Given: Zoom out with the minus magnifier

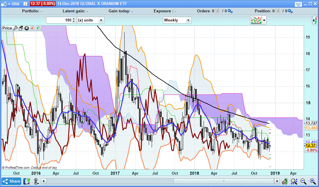Looking at the screenshot, I should [x=304, y=181].
